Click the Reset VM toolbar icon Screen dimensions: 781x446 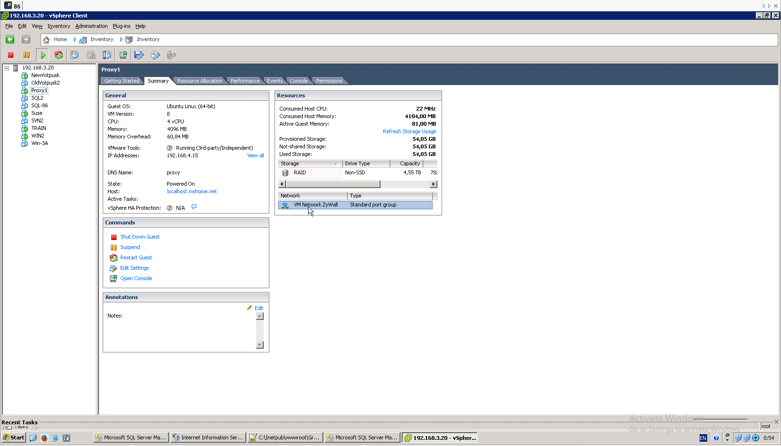pos(59,55)
